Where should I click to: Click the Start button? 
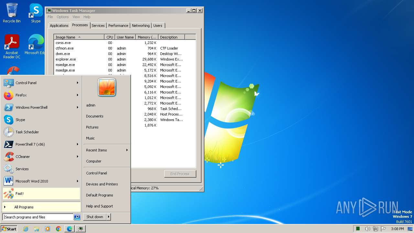point(9,229)
